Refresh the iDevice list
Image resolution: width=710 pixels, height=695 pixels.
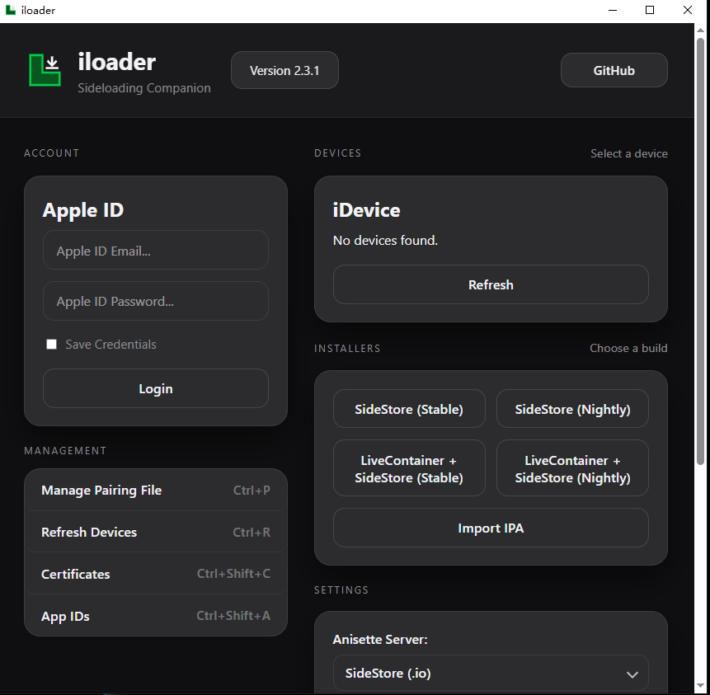491,284
